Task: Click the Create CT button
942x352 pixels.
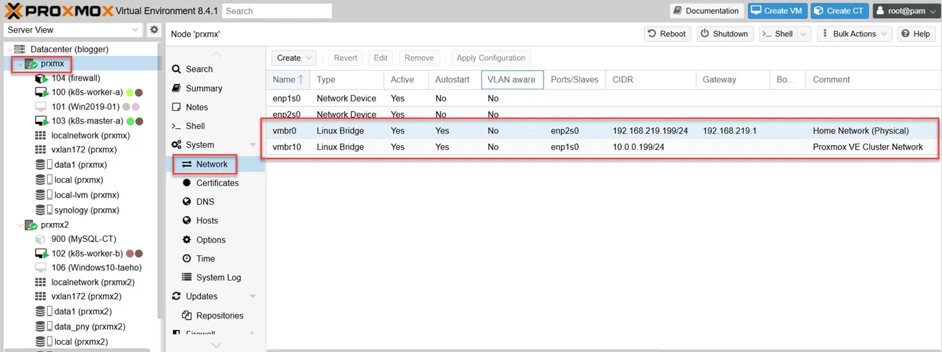Action: (839, 11)
